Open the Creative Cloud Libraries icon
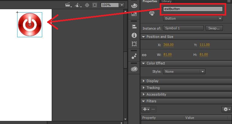This screenshot has height=124, width=232. click(134, 69)
